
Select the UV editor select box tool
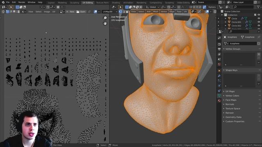click(x=11, y=7)
